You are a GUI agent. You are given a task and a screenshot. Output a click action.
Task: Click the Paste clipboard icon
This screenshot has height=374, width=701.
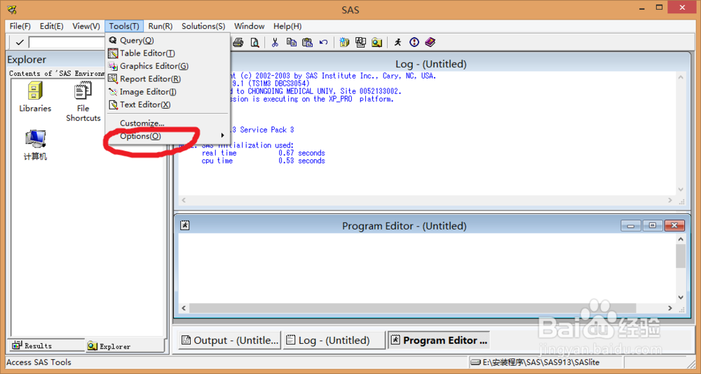pos(308,43)
